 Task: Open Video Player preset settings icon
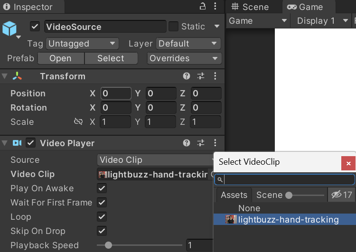(x=201, y=143)
